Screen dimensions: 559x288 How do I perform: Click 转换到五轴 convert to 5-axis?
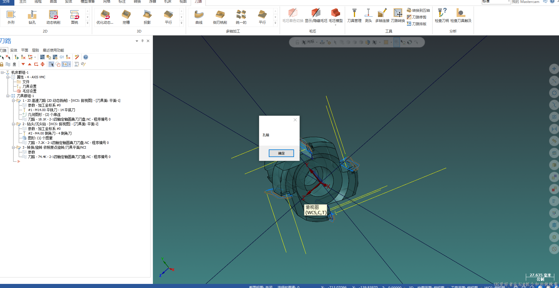point(418,10)
